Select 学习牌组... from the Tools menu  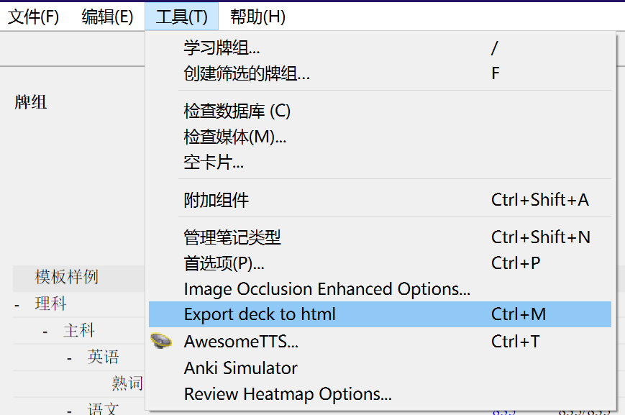[222, 48]
